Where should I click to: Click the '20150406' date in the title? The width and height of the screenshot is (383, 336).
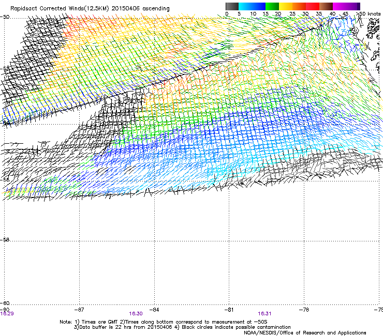[x=126, y=8]
